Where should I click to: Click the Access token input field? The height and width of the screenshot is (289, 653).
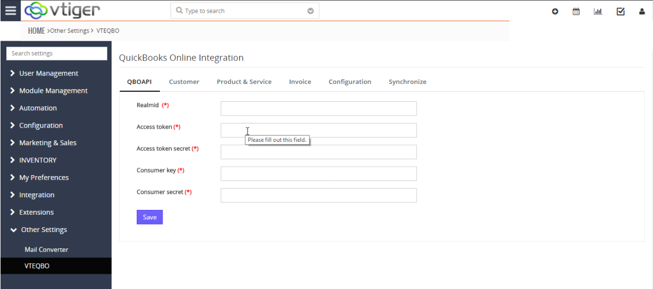[319, 130]
